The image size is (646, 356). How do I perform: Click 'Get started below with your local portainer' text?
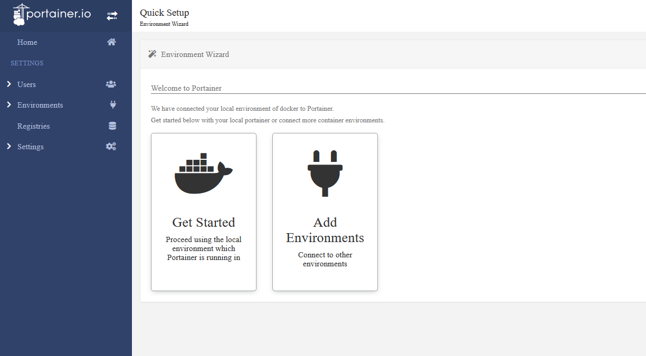point(268,120)
